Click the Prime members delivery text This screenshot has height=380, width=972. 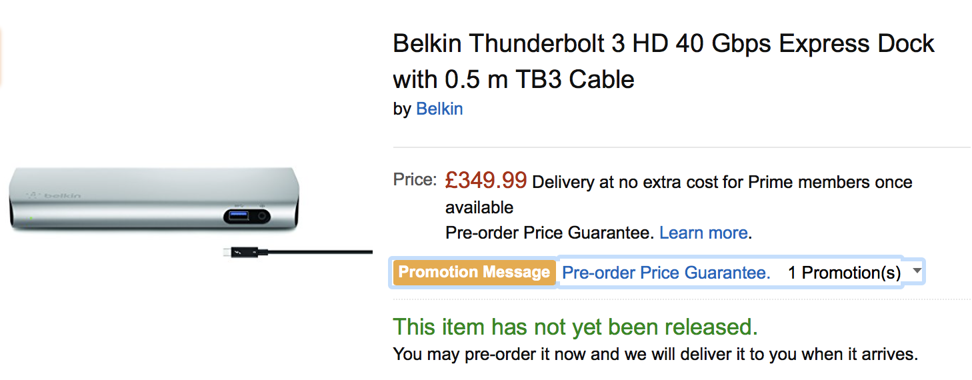[x=722, y=182]
